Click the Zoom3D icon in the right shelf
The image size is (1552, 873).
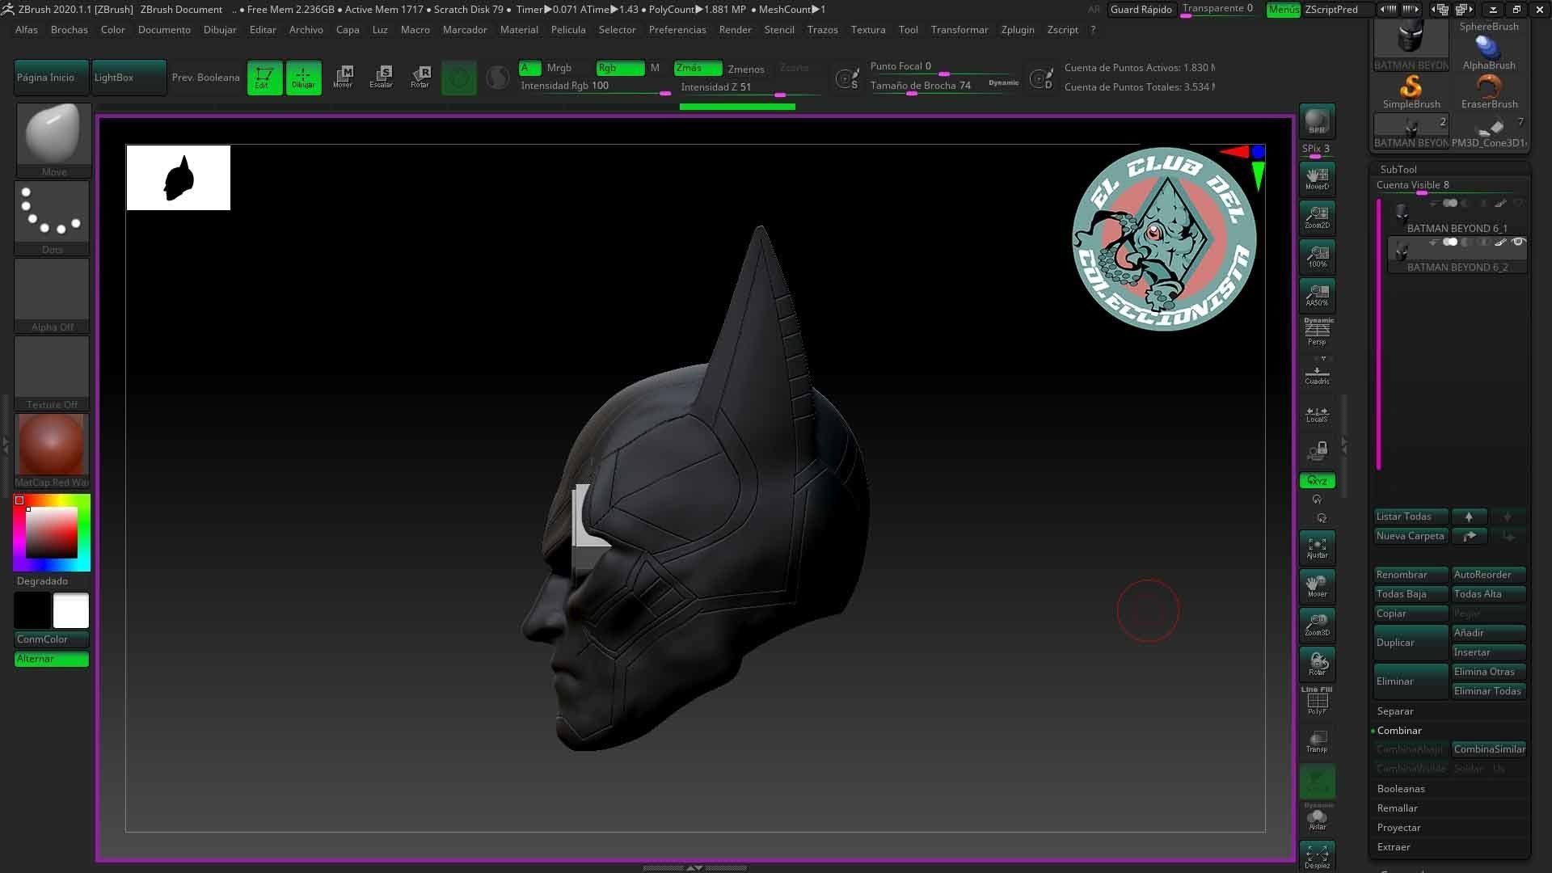coord(1317,623)
